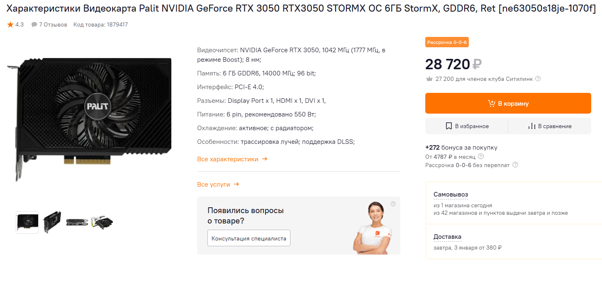Open the 7 Отзывов reviews link
This screenshot has height=284, width=602.
(53, 25)
